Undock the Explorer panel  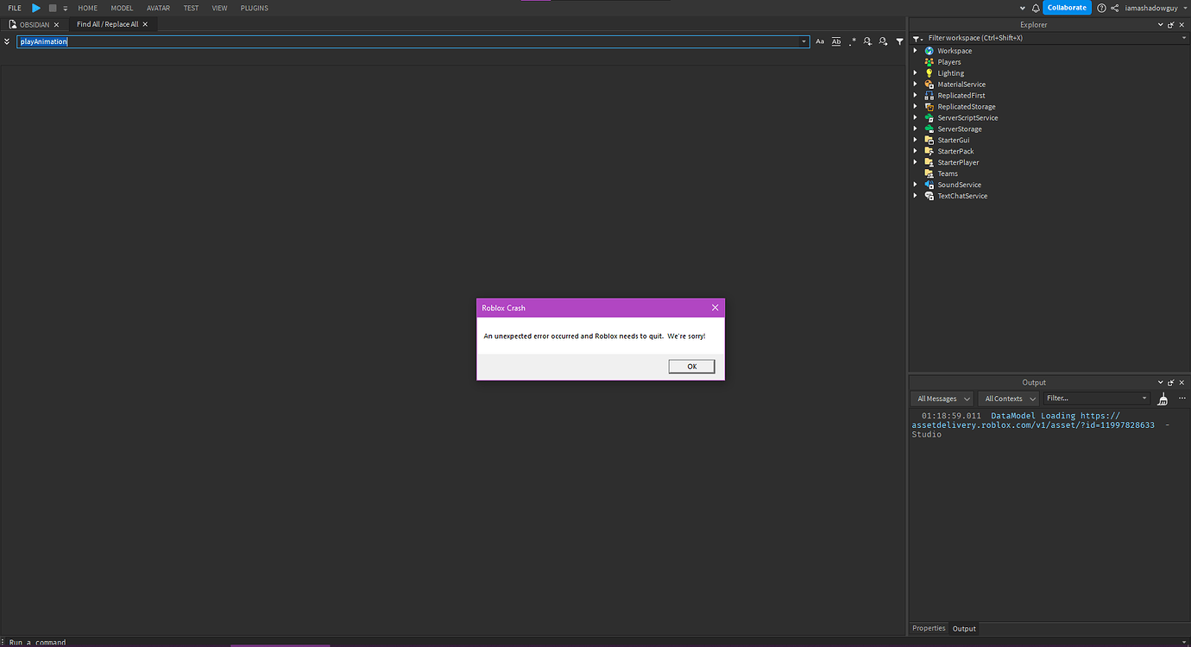(1171, 25)
